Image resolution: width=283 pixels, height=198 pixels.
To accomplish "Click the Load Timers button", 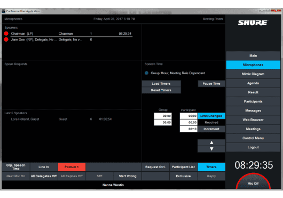I will click(161, 84).
